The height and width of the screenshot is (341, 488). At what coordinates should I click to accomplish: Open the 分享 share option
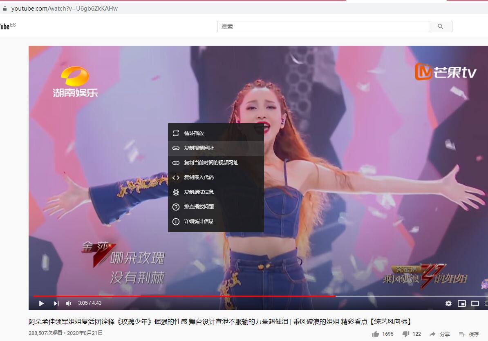pyautogui.click(x=439, y=334)
